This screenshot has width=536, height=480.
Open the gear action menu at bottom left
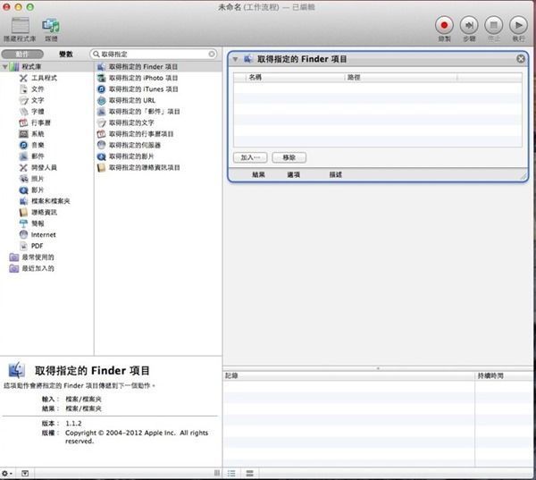(7, 474)
